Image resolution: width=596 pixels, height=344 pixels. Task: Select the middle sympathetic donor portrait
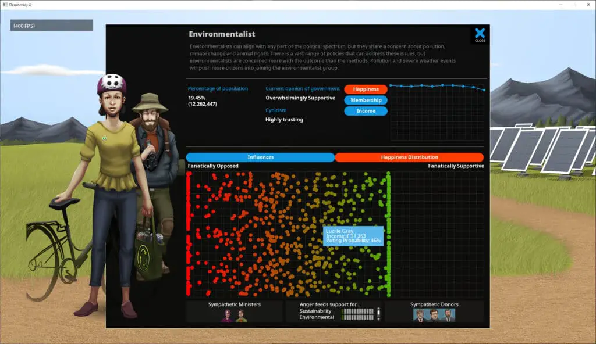tap(434, 316)
